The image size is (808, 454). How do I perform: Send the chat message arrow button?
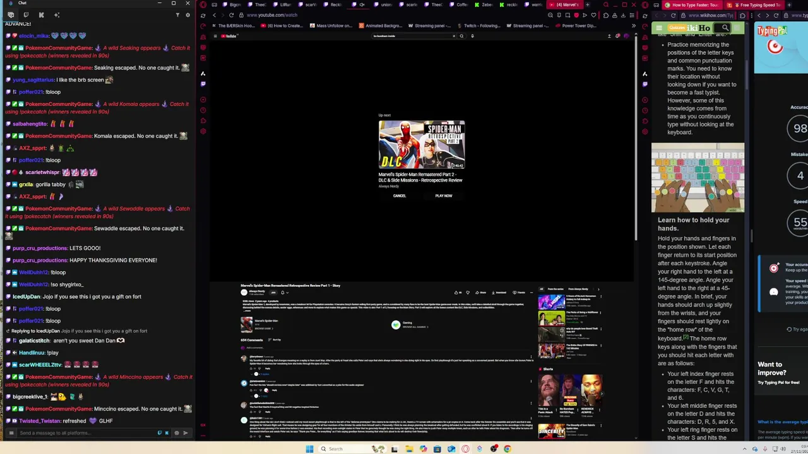coord(186,433)
